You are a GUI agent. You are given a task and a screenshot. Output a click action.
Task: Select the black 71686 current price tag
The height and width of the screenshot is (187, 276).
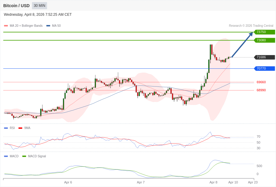pyautogui.click(x=264, y=57)
